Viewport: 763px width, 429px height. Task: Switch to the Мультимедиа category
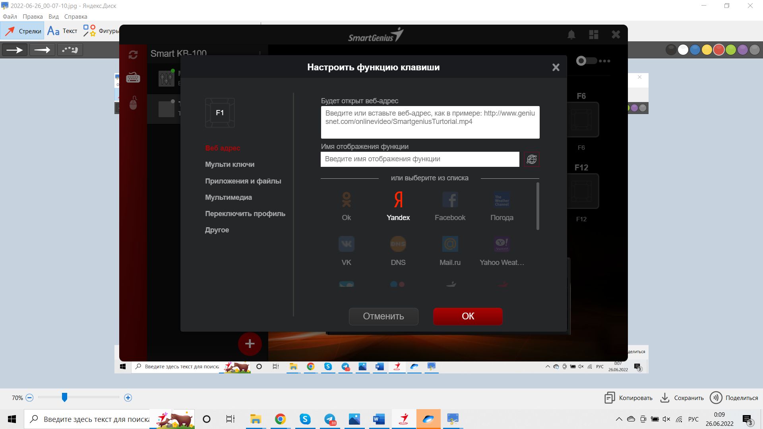tap(229, 197)
